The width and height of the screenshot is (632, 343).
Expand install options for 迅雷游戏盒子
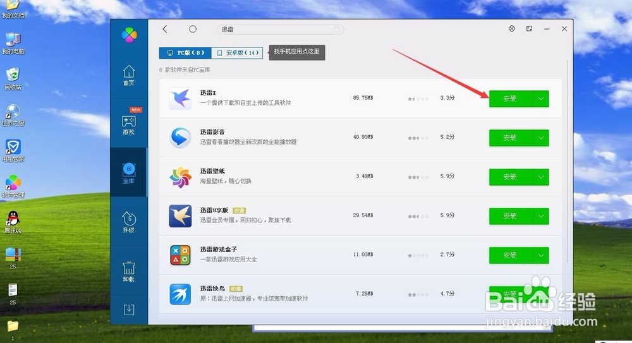point(541,255)
